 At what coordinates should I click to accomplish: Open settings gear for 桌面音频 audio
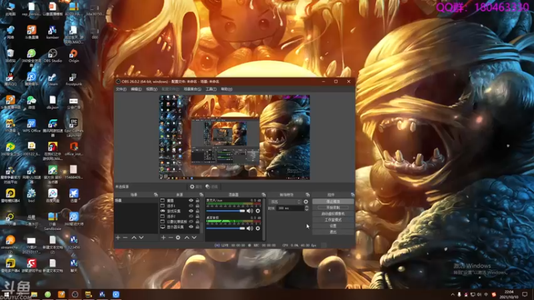[x=258, y=229]
